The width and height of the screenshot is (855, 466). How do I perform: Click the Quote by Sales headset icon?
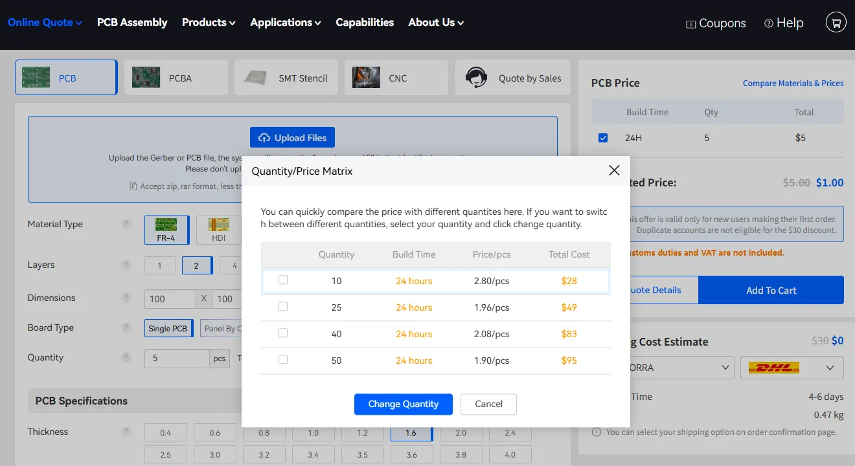tap(476, 78)
